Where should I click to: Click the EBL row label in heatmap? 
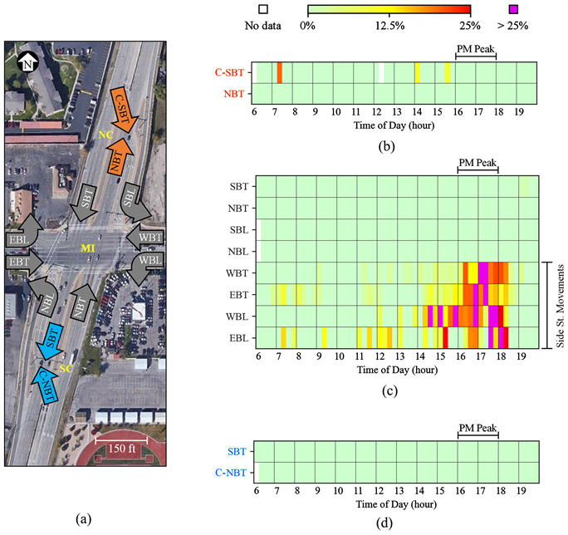tap(237, 338)
